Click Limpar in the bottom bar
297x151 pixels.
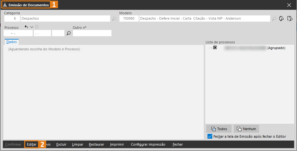point(77,144)
